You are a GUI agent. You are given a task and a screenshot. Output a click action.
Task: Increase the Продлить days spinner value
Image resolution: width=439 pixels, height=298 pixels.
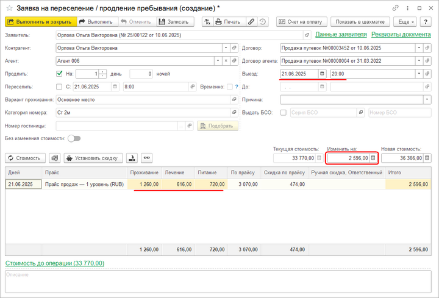point(102,71)
